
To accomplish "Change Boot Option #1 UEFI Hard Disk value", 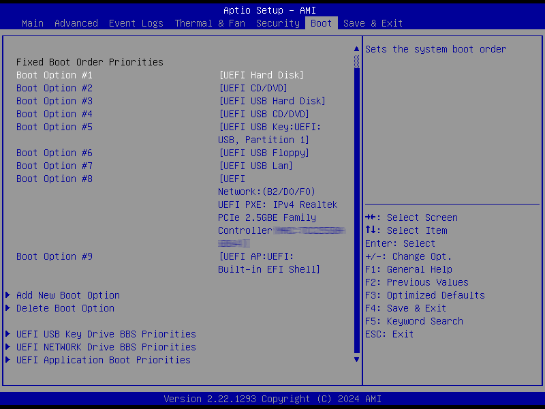I will point(261,75).
